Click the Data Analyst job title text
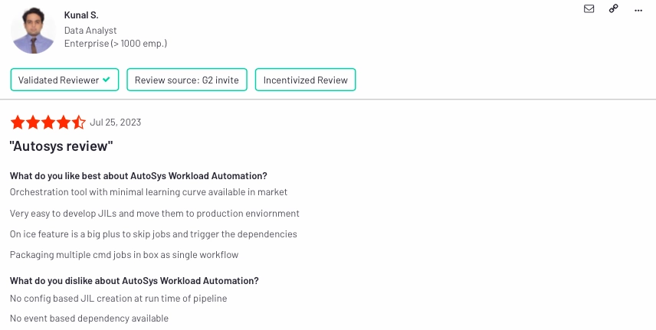Image resolution: width=656 pixels, height=330 pixels. pyautogui.click(x=90, y=31)
